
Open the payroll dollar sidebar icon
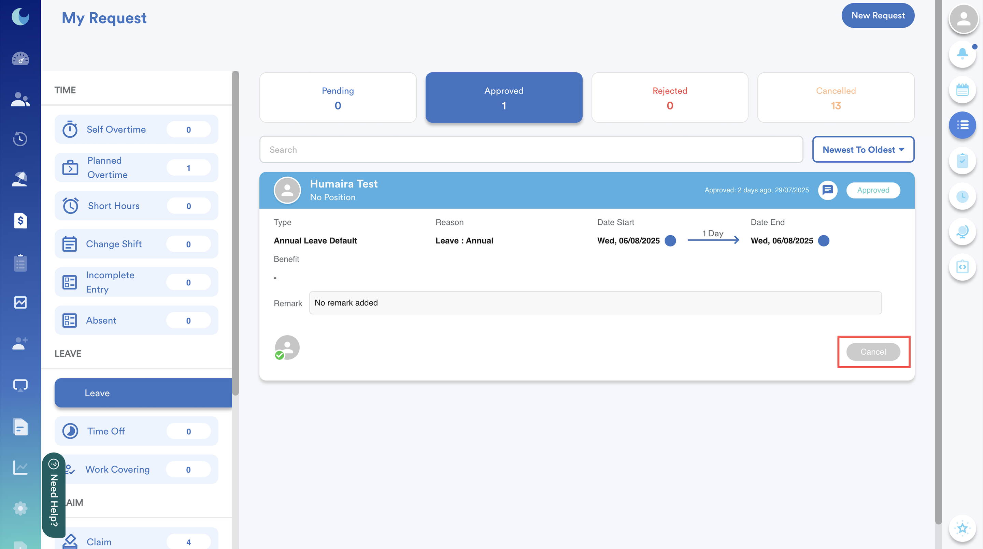(x=20, y=220)
